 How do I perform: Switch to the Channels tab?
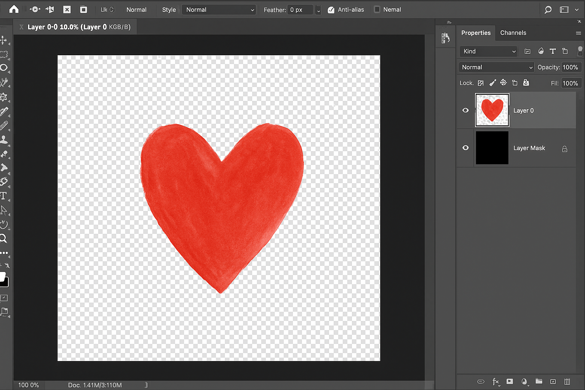[x=513, y=33]
